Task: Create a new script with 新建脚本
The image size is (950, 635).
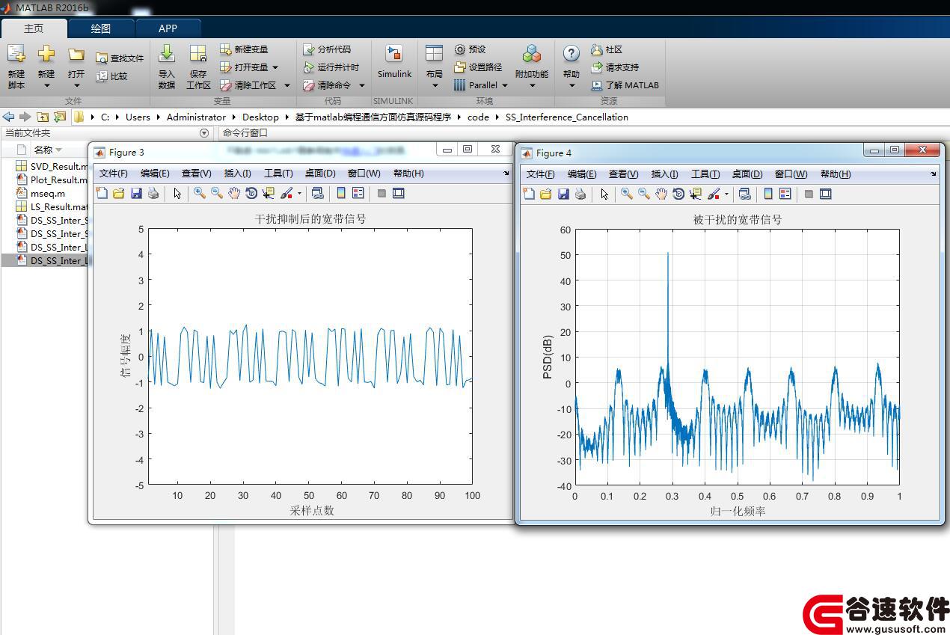Action: click(16, 66)
